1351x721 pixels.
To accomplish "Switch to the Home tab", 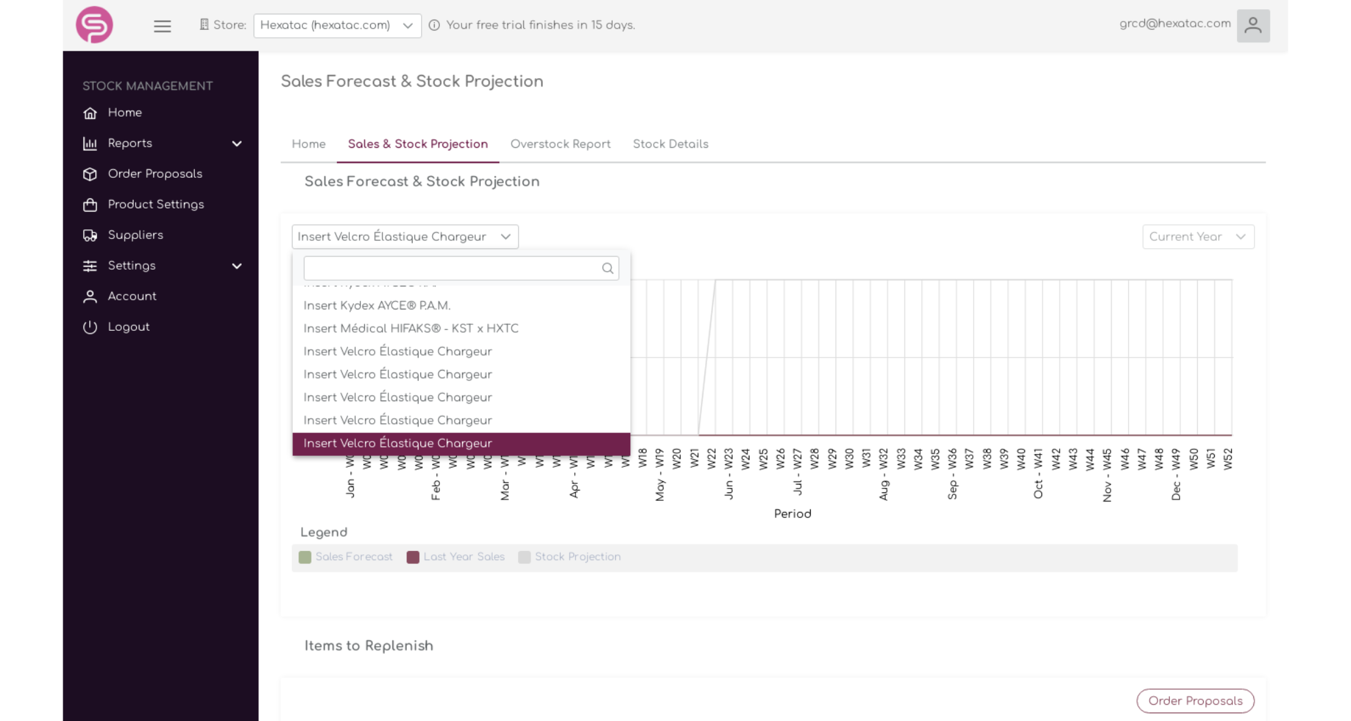I will pyautogui.click(x=309, y=145).
